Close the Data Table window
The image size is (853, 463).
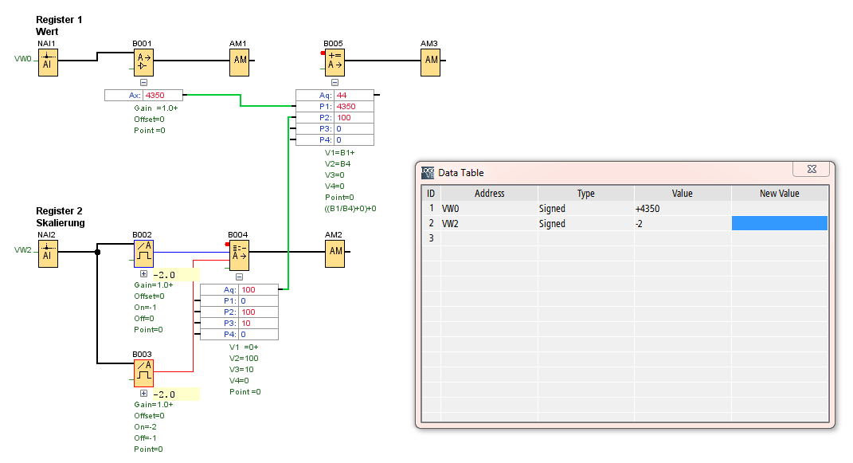point(812,170)
